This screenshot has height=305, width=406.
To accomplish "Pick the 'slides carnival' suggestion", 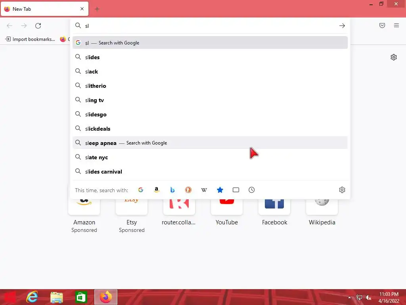I will point(210,172).
